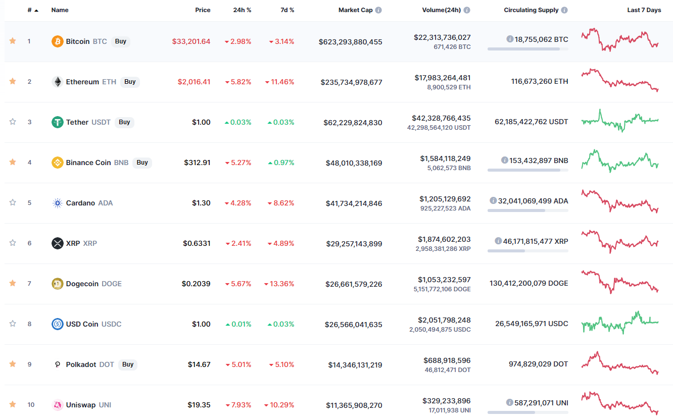Screen dimensions: 673x420
Task: Open Bitcoin 7-day sparkline chart
Action: [x=620, y=40]
